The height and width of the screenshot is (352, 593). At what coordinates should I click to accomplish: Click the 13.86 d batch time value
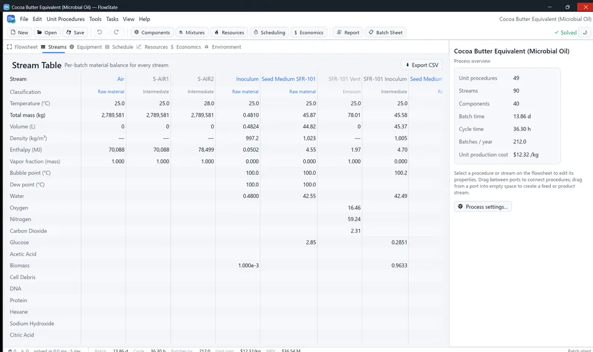(521, 117)
